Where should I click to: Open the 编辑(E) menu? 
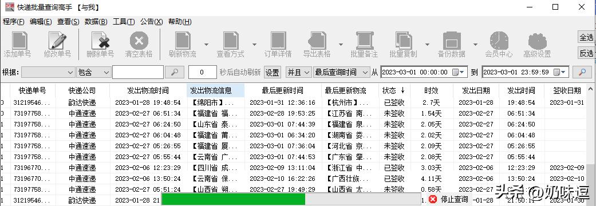(x=41, y=22)
